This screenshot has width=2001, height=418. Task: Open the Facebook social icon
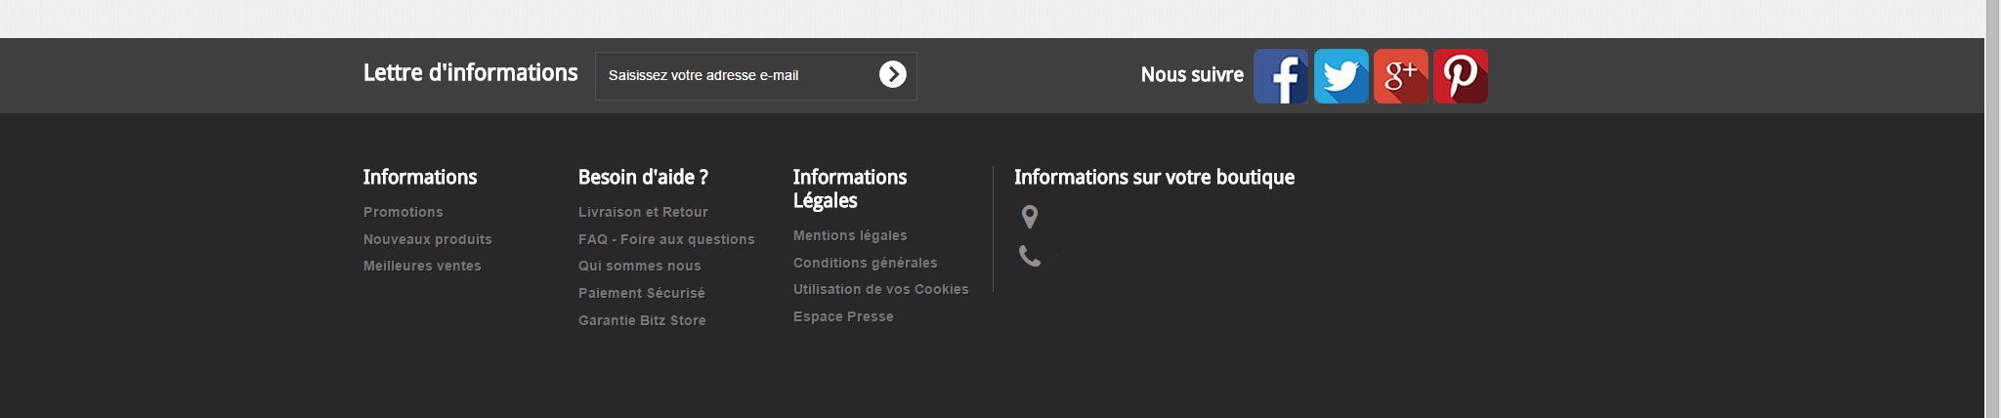pos(1280,76)
